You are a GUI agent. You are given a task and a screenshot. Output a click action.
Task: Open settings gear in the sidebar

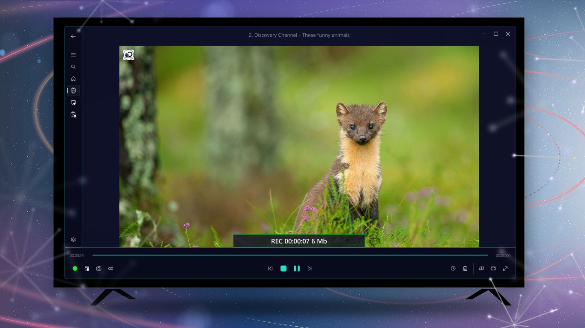pos(73,240)
